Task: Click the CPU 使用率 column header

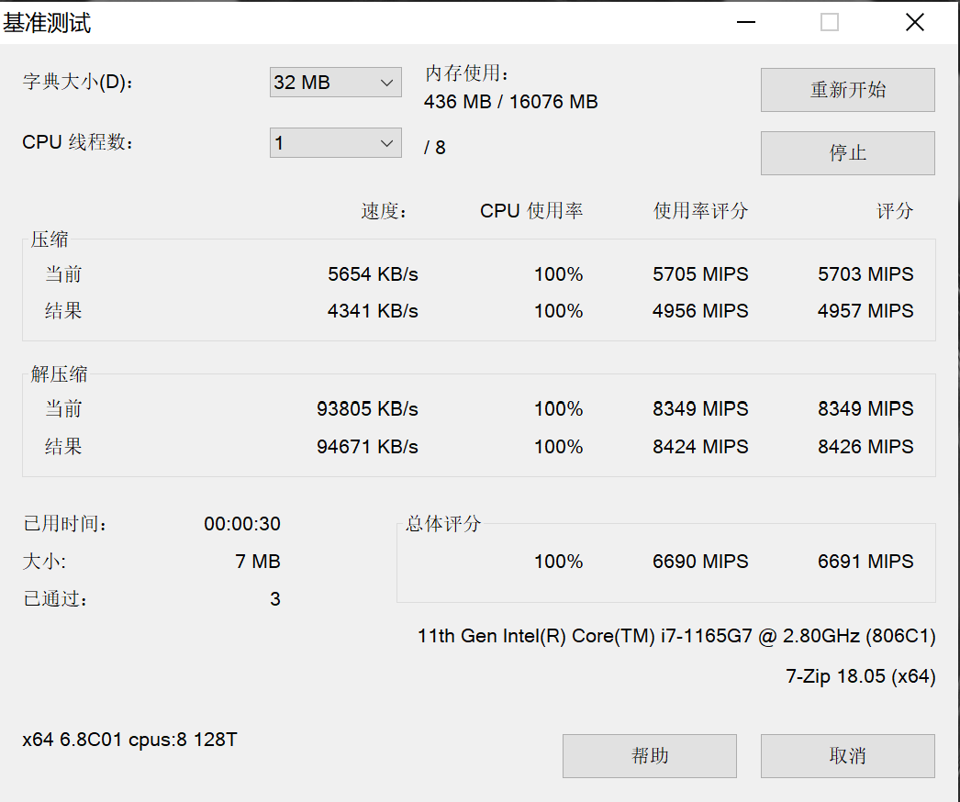Action: pyautogui.click(x=531, y=211)
